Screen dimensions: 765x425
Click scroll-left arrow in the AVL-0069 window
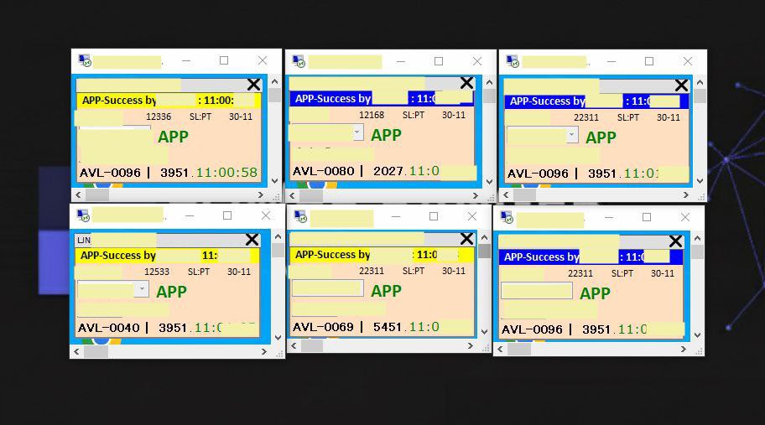(294, 346)
